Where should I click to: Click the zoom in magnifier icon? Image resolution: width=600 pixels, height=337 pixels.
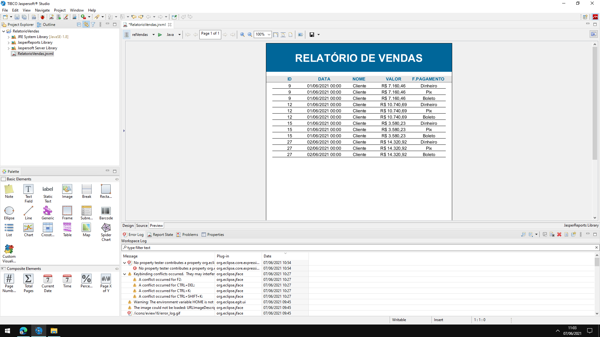[x=242, y=35]
